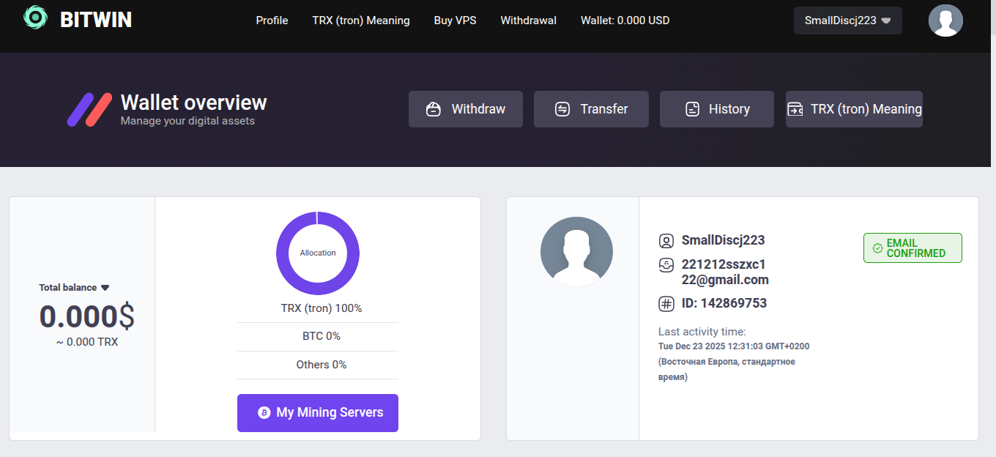Click the ID: 142869753 text
Viewport: 996px width, 457px height.
724,303
